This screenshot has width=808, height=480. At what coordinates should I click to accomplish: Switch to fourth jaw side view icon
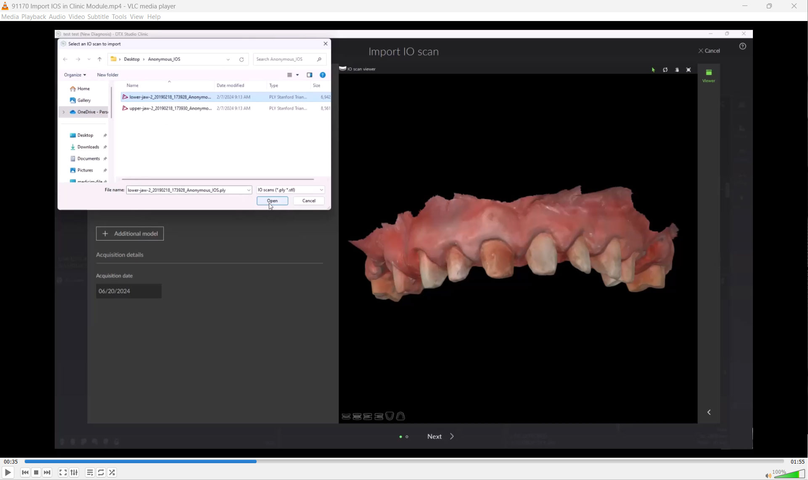(x=379, y=416)
